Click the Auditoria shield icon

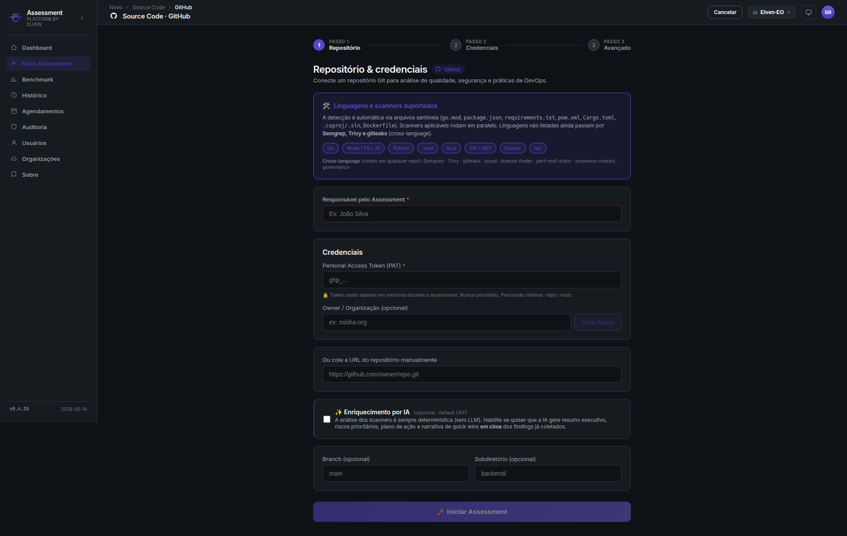(14, 127)
